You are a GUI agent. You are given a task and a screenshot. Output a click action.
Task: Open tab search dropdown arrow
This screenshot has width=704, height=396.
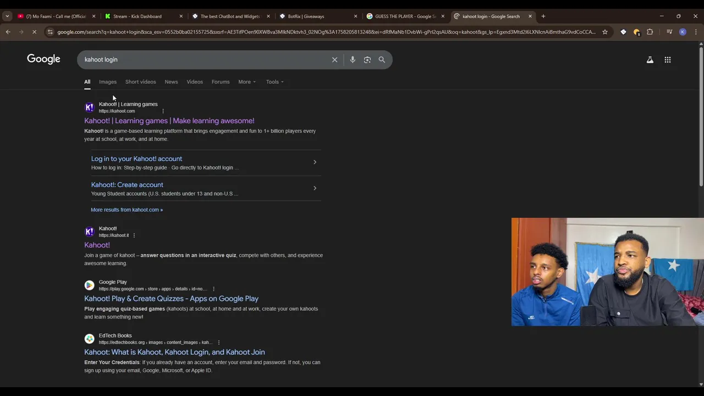pos(7,16)
